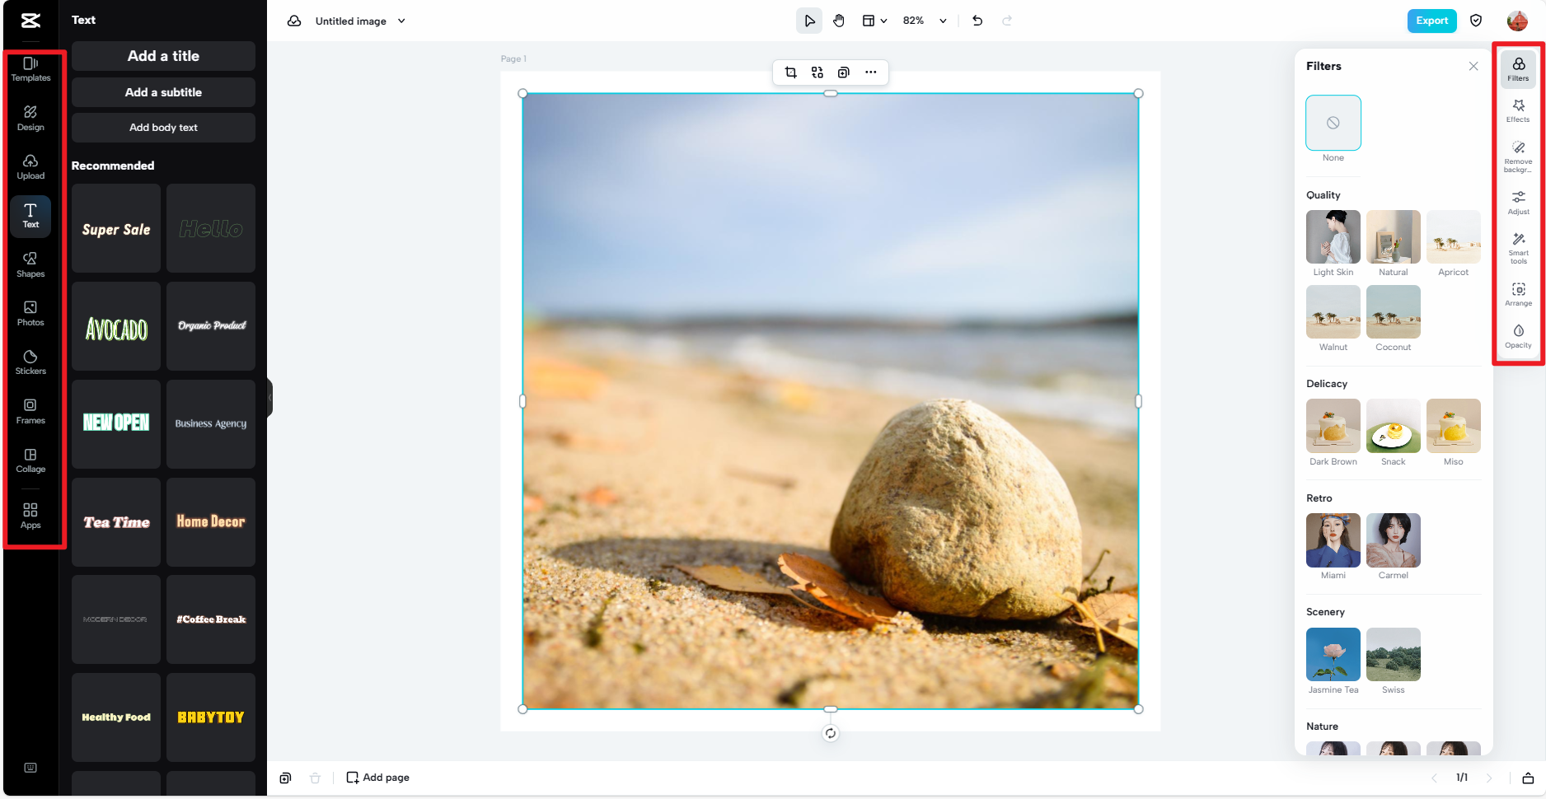Viewport: 1546px width, 799px height.
Task: Open keyboard shortcuts icon at sidebar bottom
Action: coord(30,768)
